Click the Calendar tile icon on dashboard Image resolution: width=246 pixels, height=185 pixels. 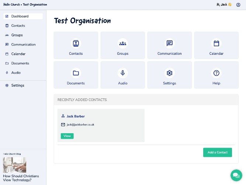coord(216,43)
